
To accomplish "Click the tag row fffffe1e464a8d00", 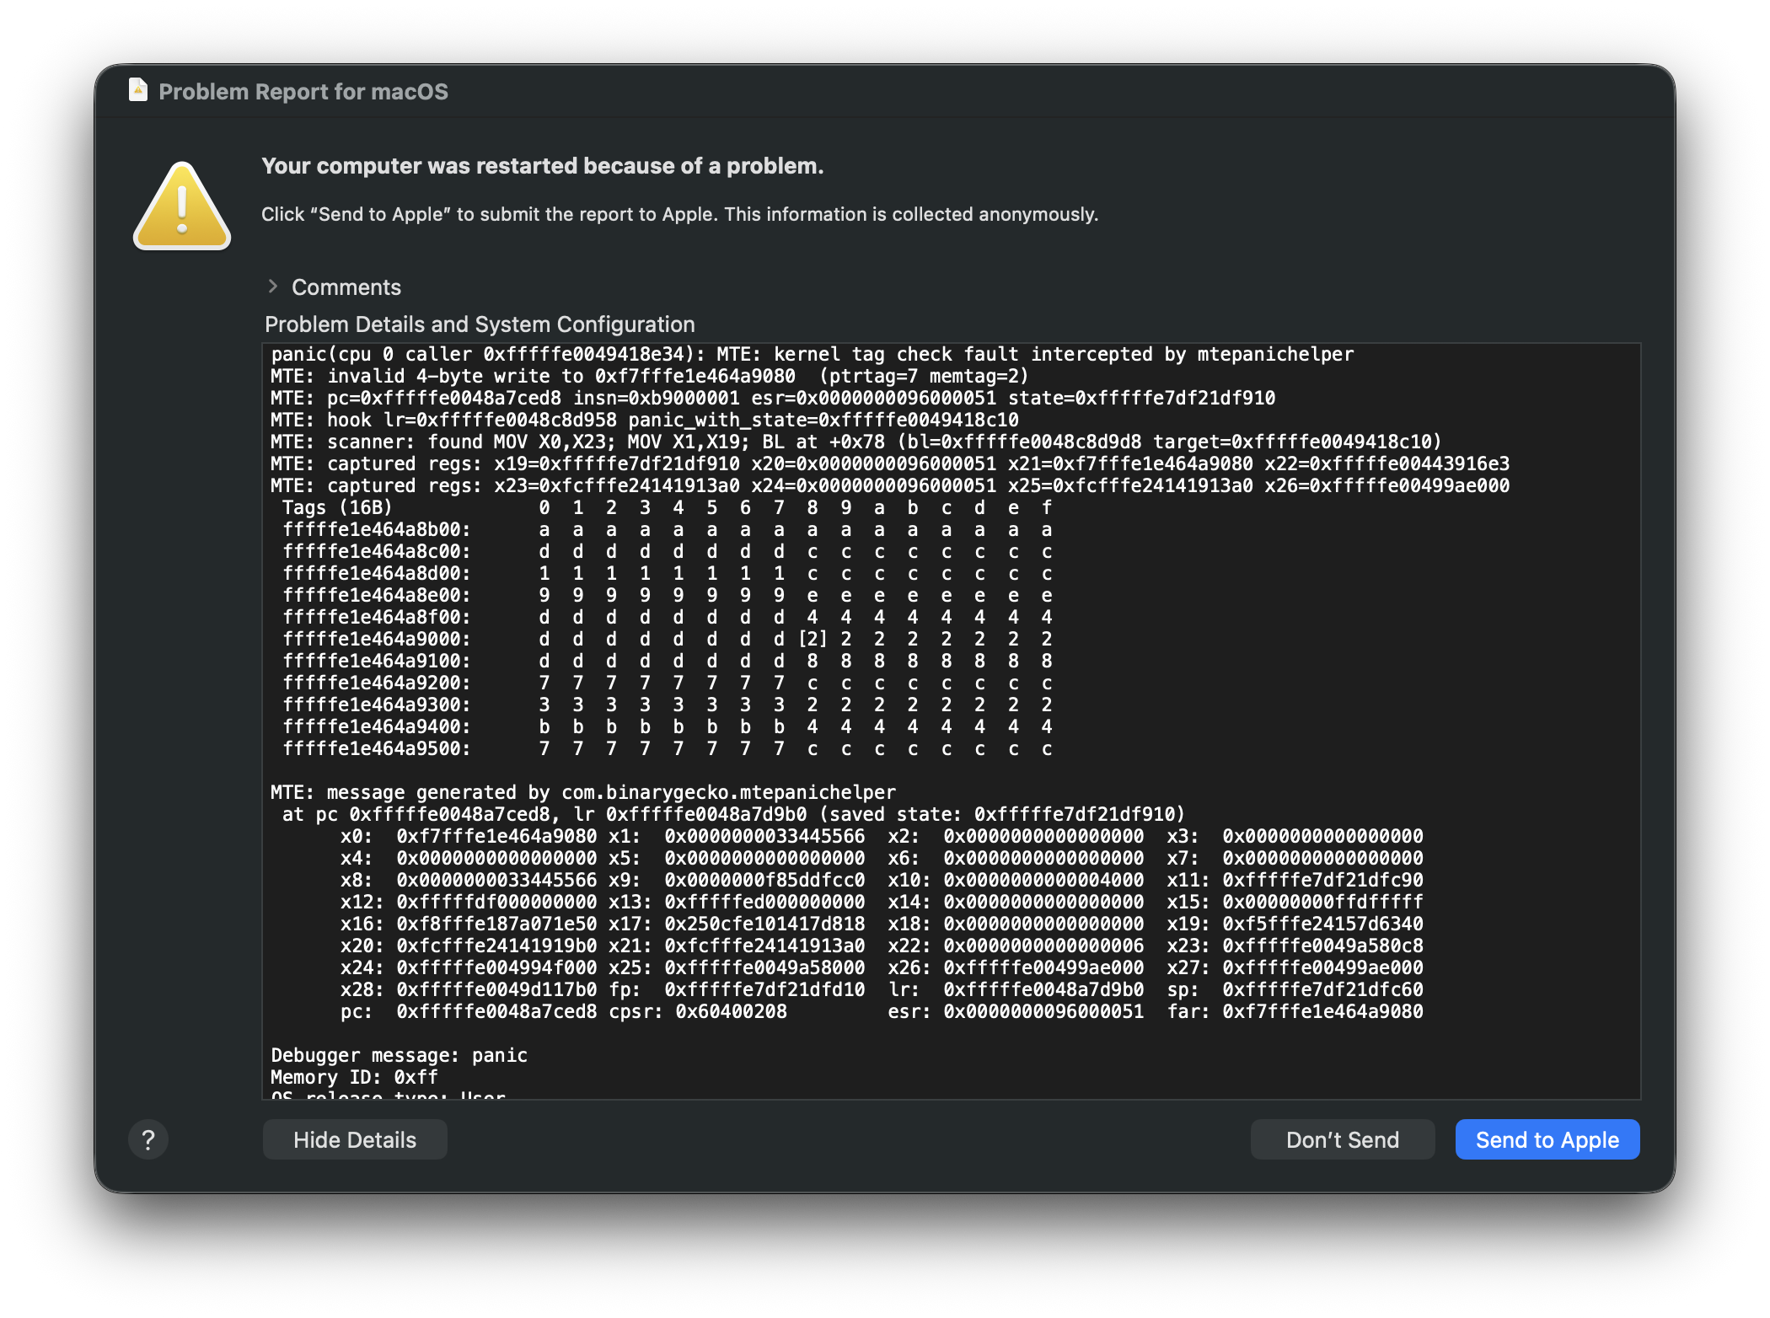I will [667, 574].
